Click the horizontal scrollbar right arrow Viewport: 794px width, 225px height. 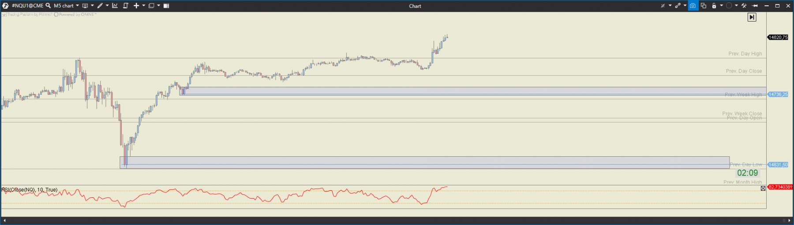point(790,220)
